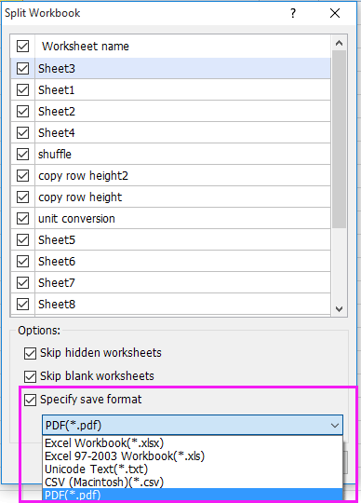Uncheck the Sheet1 checkbox

coord(22,89)
